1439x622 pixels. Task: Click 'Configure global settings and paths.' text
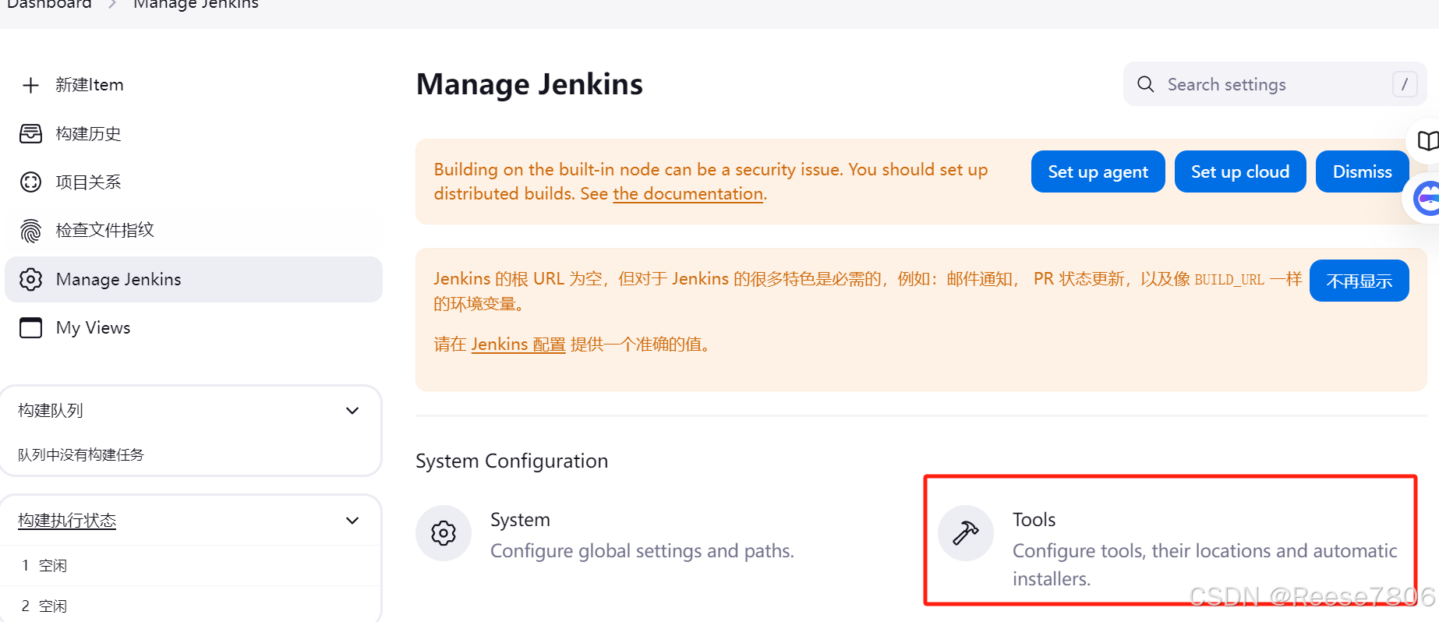point(642,551)
